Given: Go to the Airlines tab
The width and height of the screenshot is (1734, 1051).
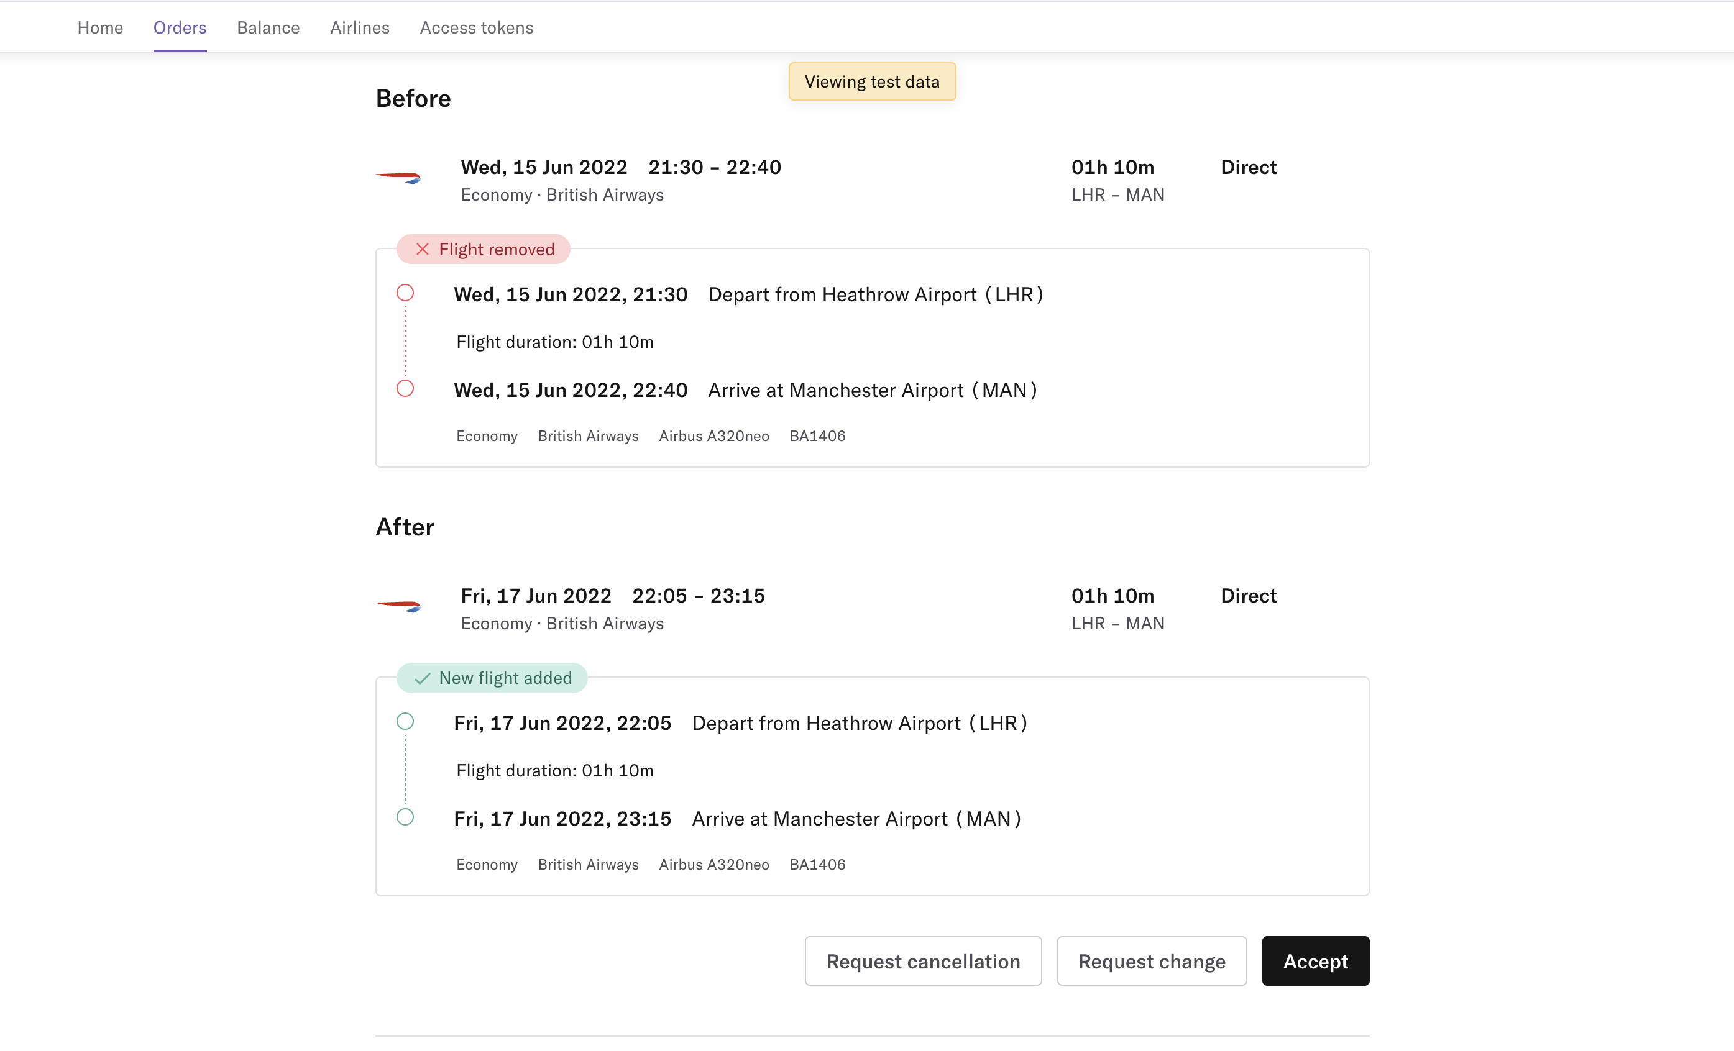Looking at the screenshot, I should tap(360, 27).
